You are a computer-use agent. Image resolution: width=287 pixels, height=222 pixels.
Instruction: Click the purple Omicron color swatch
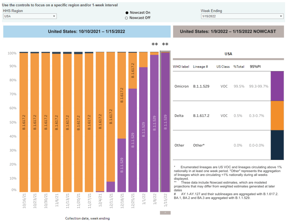click(277, 86)
